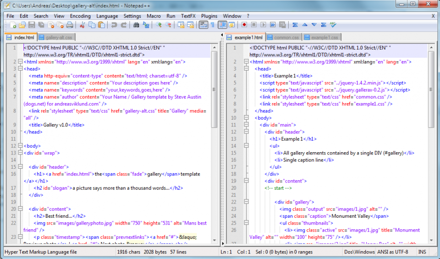Open the Encoding menu

(x=80, y=16)
